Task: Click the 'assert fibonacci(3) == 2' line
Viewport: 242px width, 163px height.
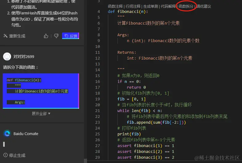Action: tap(146, 157)
